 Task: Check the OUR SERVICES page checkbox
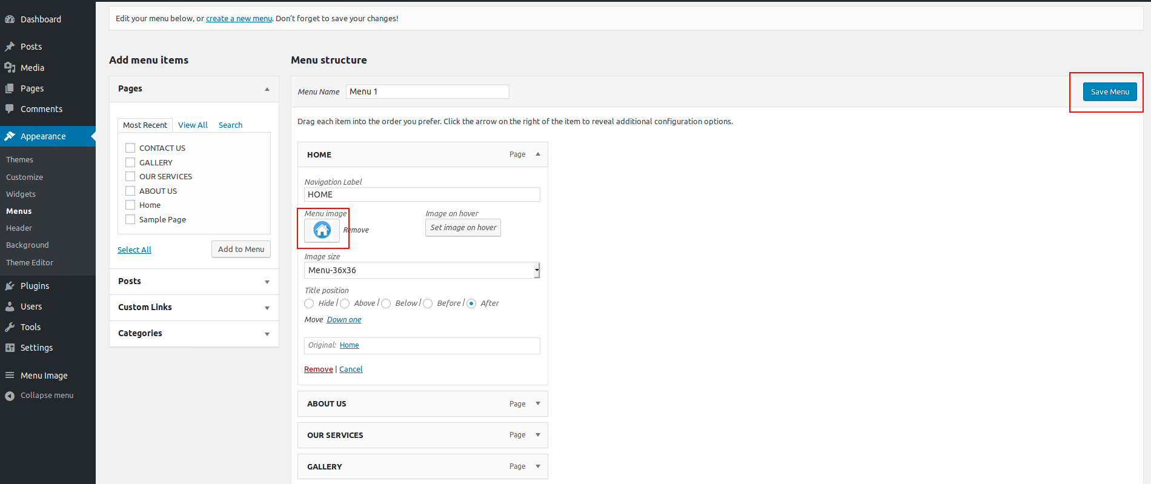click(130, 176)
